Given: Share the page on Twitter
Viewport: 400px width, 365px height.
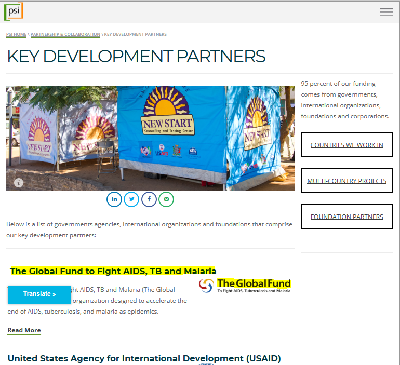Looking at the screenshot, I should coord(131,199).
